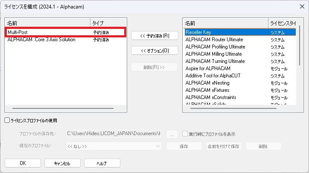Select ALPHACAM xFixtures row
This screenshot has height=173, width=309.
[240, 90]
